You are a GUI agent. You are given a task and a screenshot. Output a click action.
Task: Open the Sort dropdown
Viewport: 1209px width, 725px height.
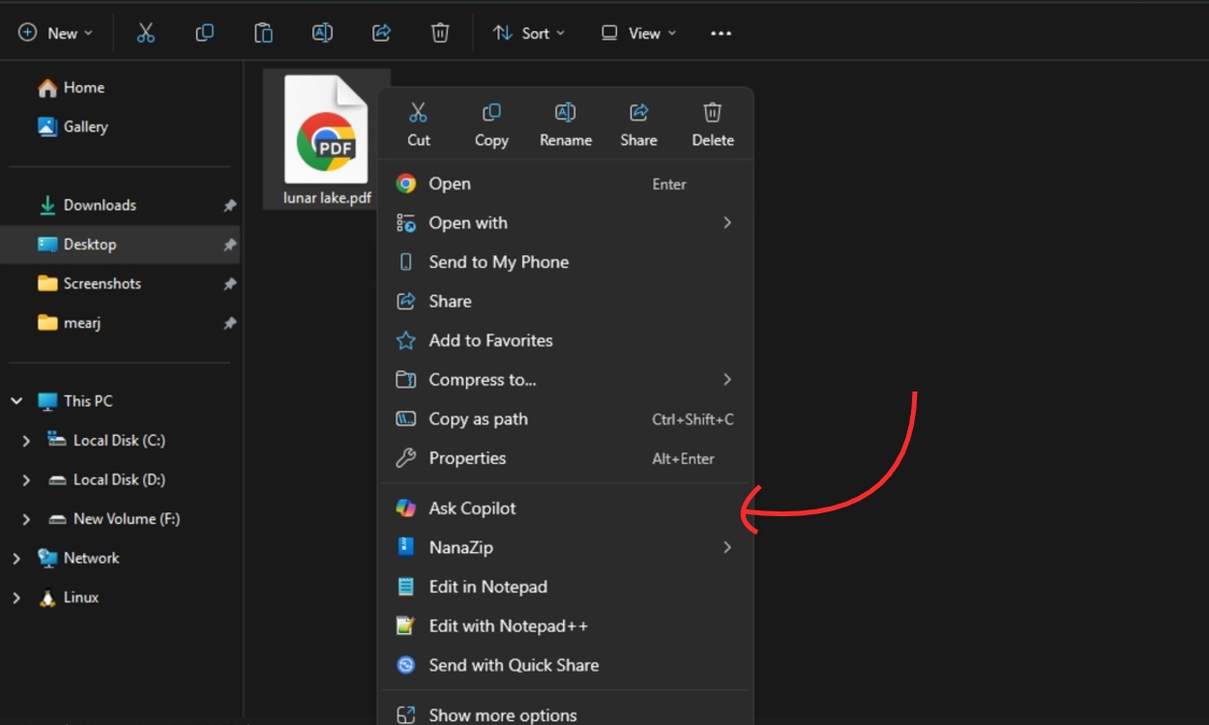pos(528,32)
